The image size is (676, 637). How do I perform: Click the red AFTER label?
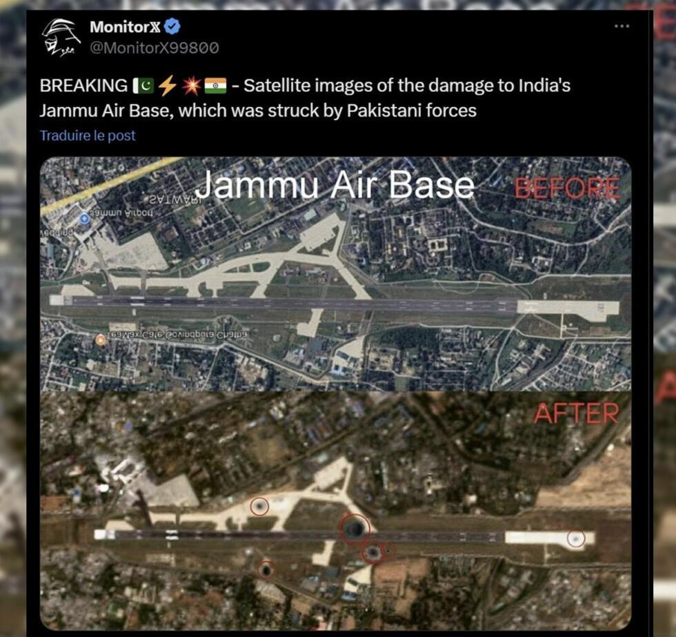(577, 413)
